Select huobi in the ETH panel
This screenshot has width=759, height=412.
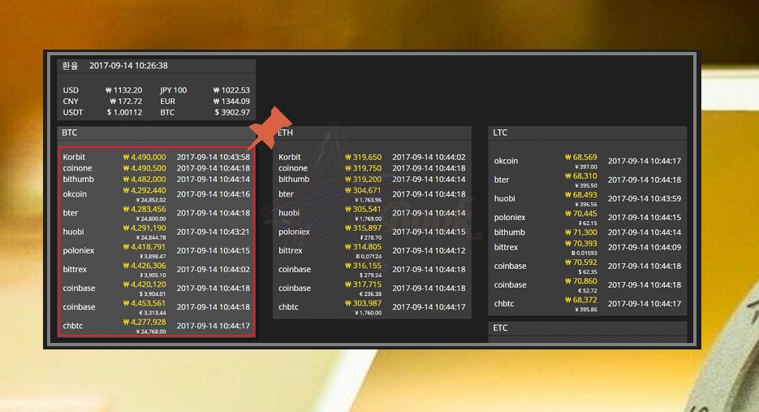289,213
